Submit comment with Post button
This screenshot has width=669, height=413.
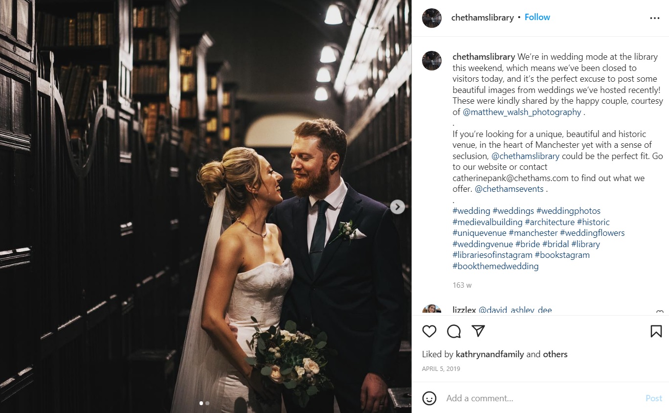653,398
